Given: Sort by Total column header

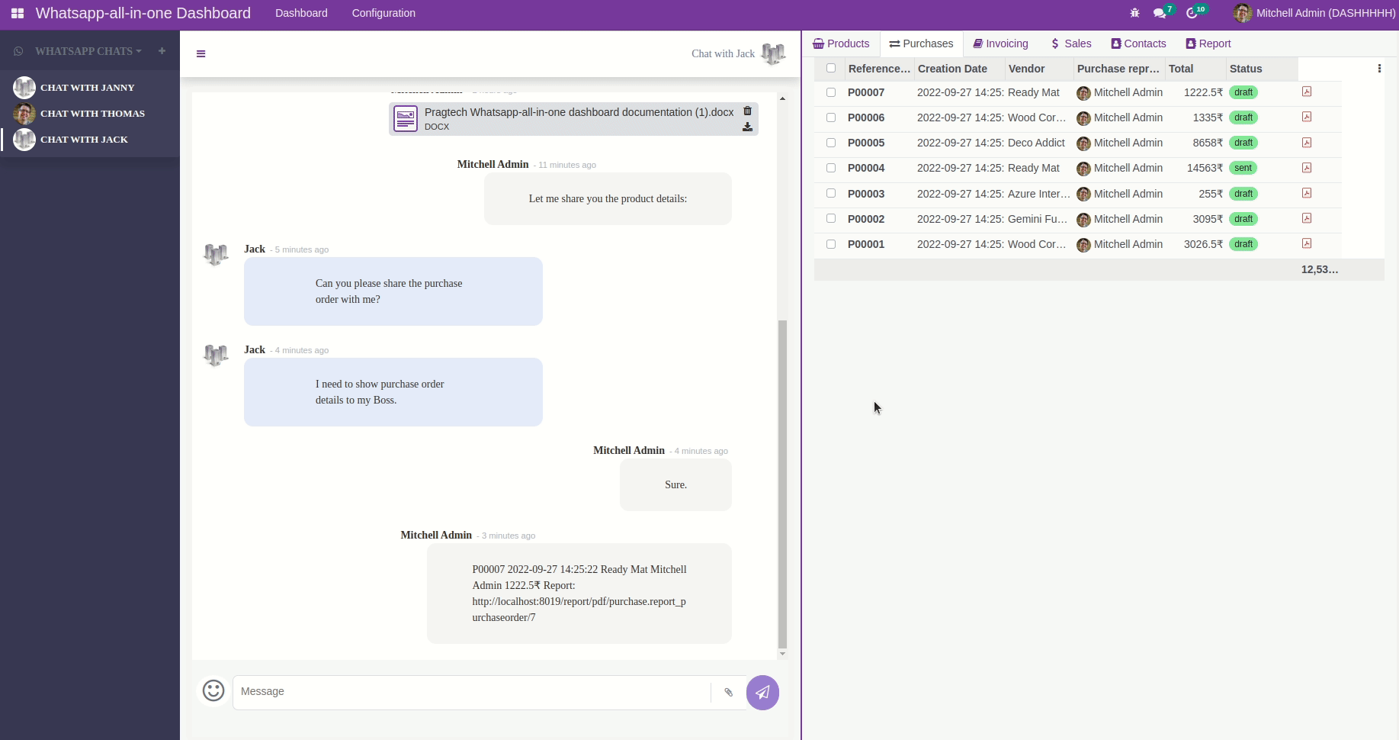Looking at the screenshot, I should point(1195,69).
